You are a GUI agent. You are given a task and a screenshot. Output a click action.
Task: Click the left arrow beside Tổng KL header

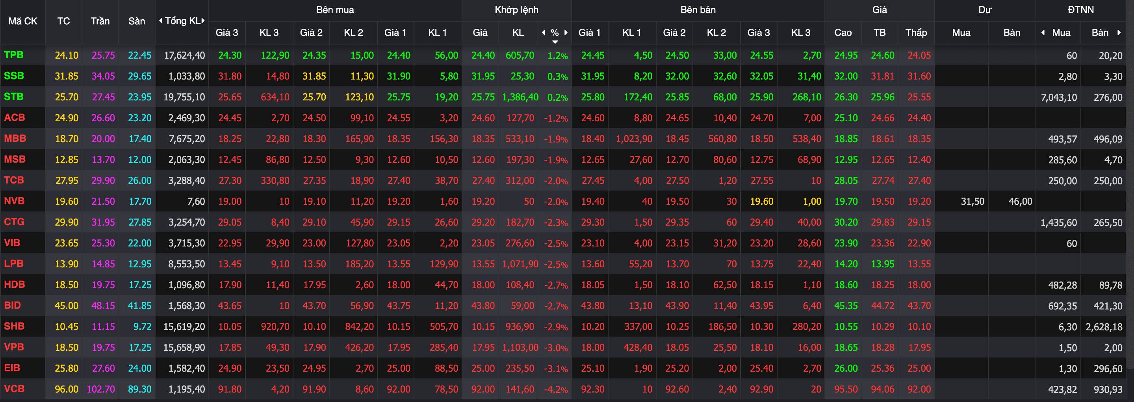click(161, 21)
